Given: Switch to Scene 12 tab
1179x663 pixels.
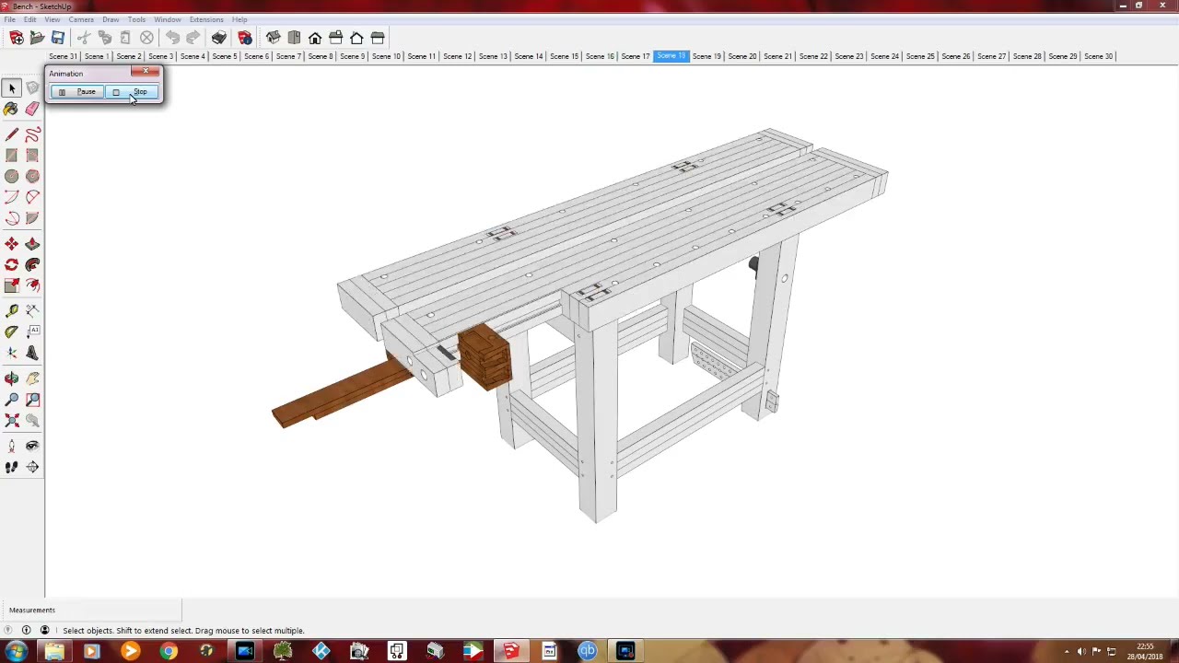Looking at the screenshot, I should (x=457, y=56).
